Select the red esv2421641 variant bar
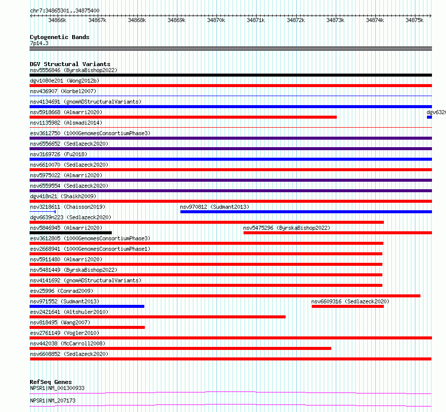 [x=157, y=317]
